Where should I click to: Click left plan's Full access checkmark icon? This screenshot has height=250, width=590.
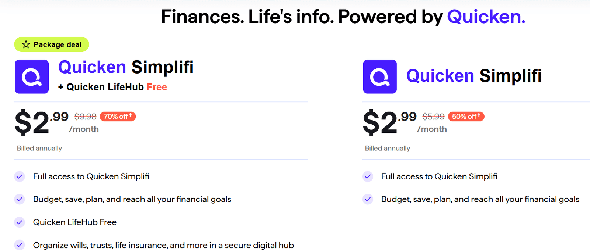[20, 176]
